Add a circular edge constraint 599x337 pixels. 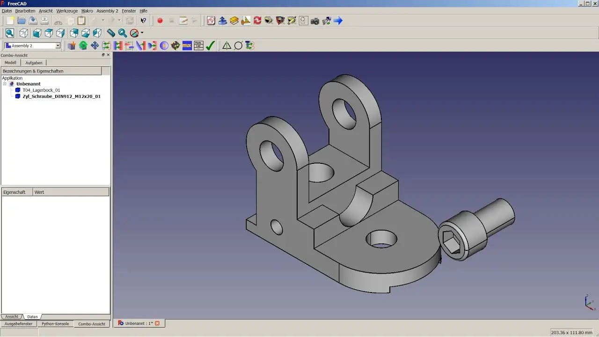106,45
